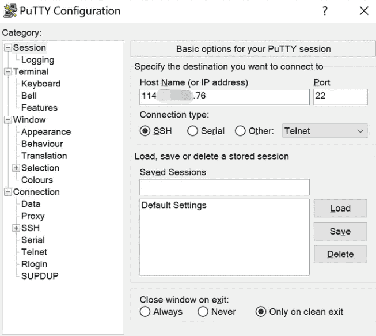Screen dimensions: 376x336
Task: Set close window on exit to Always
Action: coord(145,312)
